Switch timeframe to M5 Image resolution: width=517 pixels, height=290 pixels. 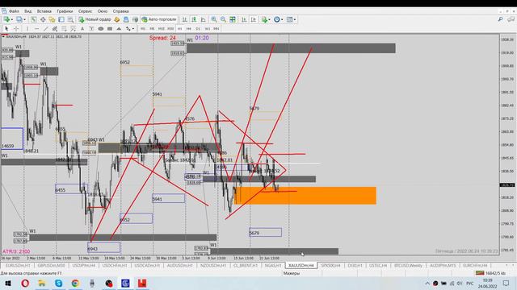coord(152,29)
